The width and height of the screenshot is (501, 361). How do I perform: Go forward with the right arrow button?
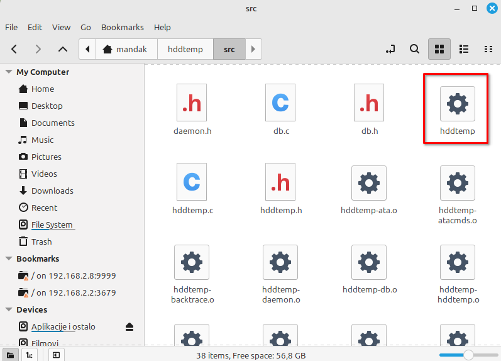[x=38, y=49]
